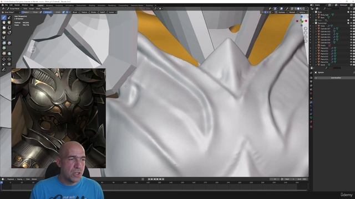355x199 pixels.
Task: Open the Window menu
Action: [24, 5]
